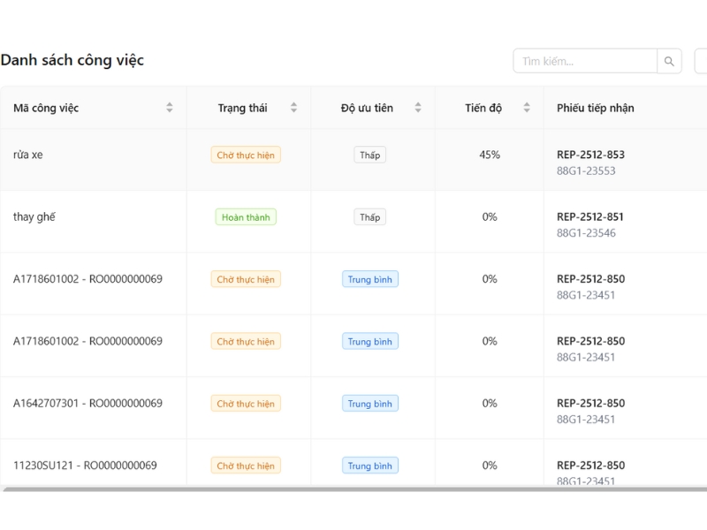The image size is (707, 530).
Task: Sort by Độ ưu tiên column arrows
Action: (x=418, y=108)
